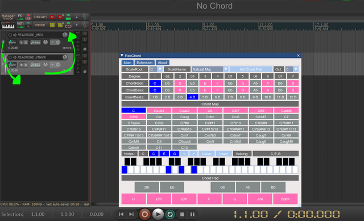Click the yellow S with X unsolo-all icon
Viewport: 364px width, 221px height.
tap(60, 25)
